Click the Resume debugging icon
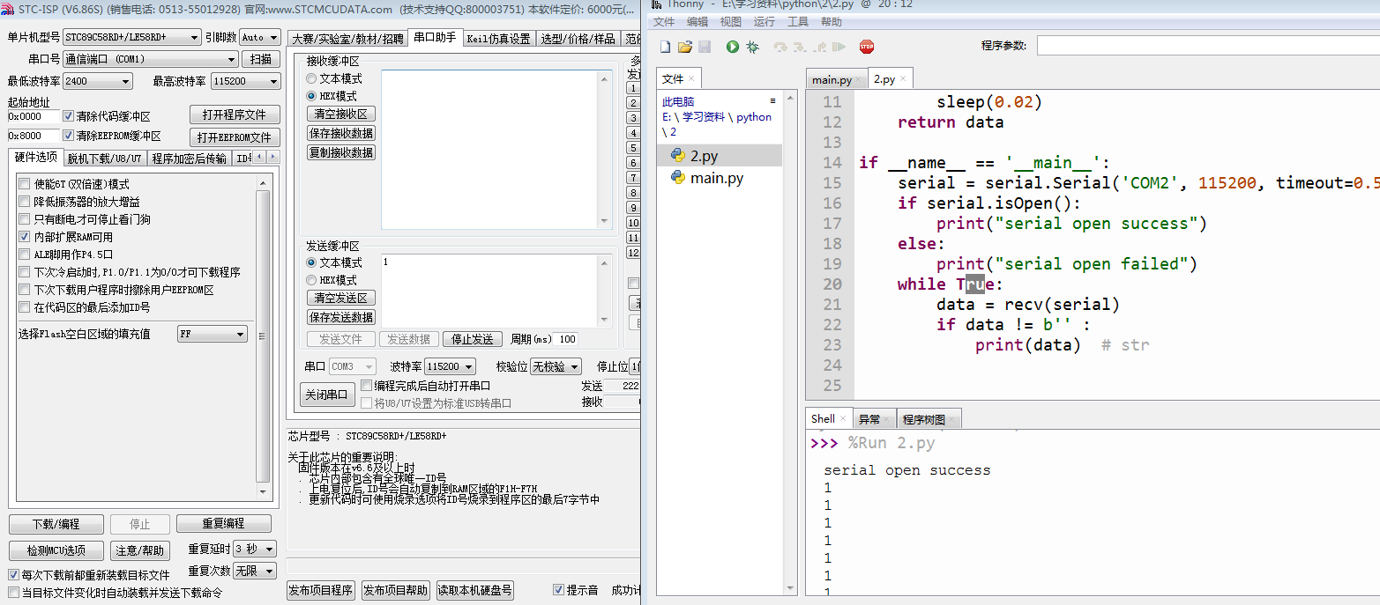 838,47
